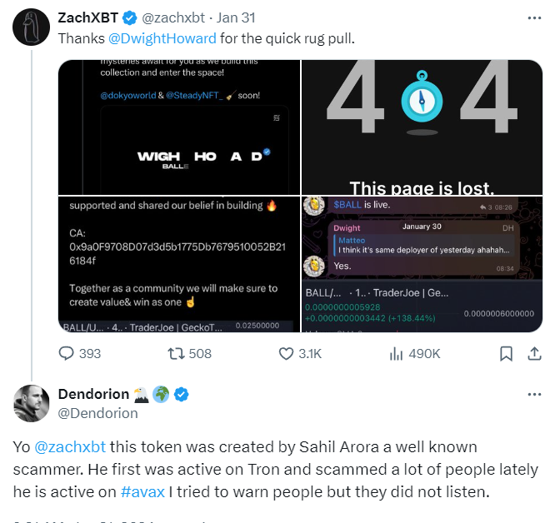Click the retweet icon showing 508

pos(176,353)
